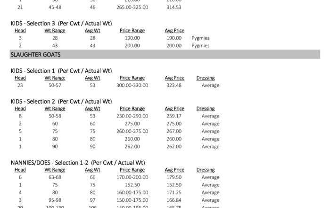This screenshot has width=330, height=208.
Task: Click the 170.00-200.00 price range cell
Action: tap(132, 177)
